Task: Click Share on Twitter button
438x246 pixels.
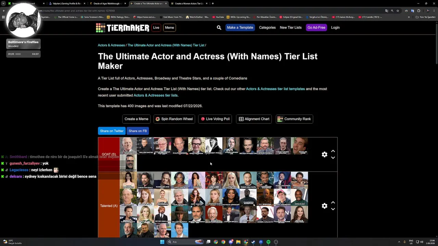Action: pyautogui.click(x=112, y=131)
